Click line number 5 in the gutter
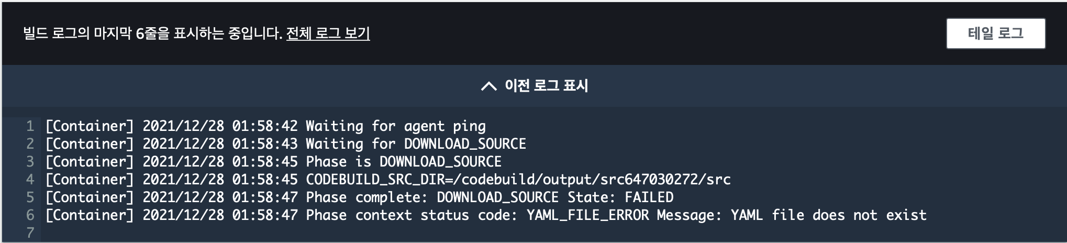Viewport: 1067px width, 243px height. 30,197
